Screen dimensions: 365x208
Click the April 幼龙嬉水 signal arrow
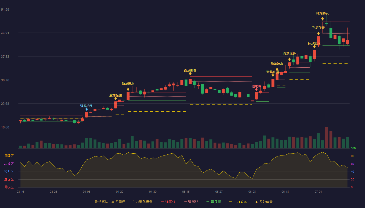[x=128, y=89]
